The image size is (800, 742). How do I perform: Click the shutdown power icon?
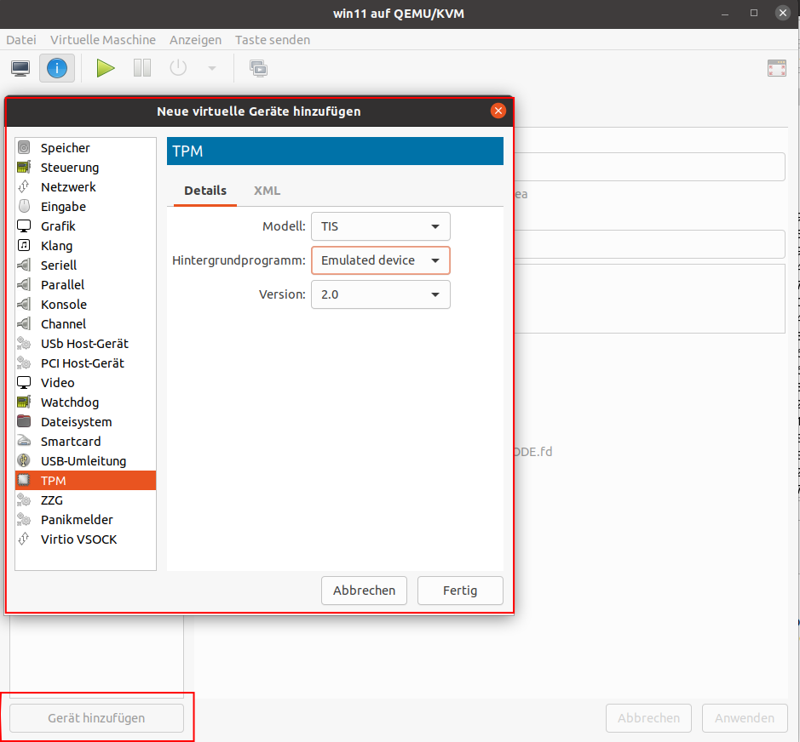coord(178,68)
